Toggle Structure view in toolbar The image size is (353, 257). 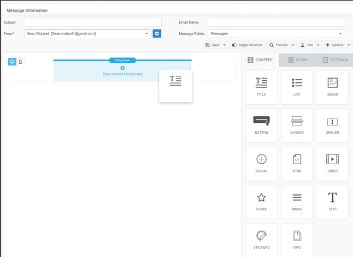(247, 45)
